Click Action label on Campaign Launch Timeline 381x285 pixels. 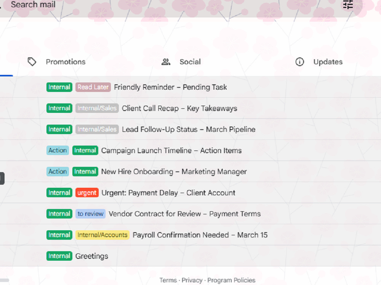(x=58, y=150)
